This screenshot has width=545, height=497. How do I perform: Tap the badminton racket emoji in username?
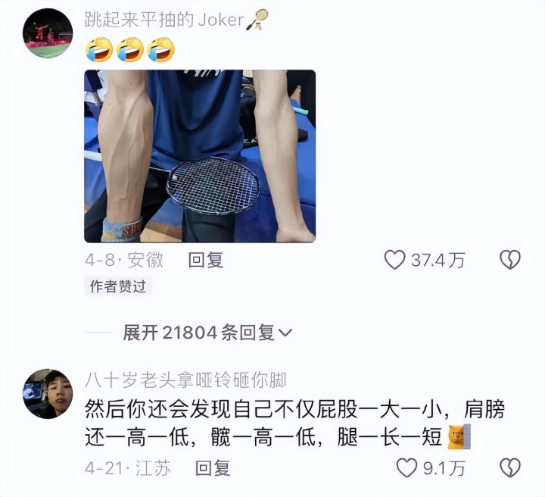(257, 20)
